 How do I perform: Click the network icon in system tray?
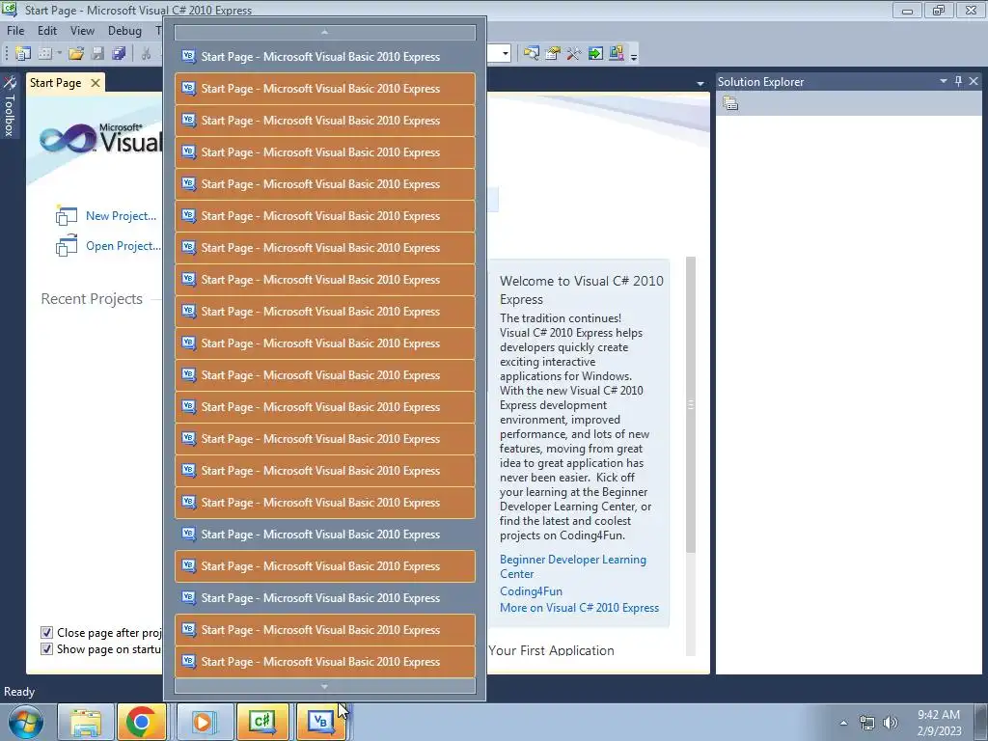pos(867,723)
